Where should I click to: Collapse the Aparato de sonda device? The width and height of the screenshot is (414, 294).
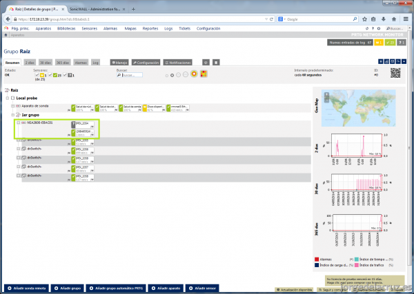tap(12, 106)
